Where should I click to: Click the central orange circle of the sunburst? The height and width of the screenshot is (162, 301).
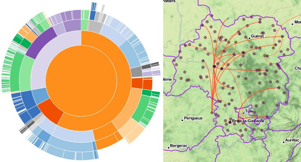click(x=81, y=81)
